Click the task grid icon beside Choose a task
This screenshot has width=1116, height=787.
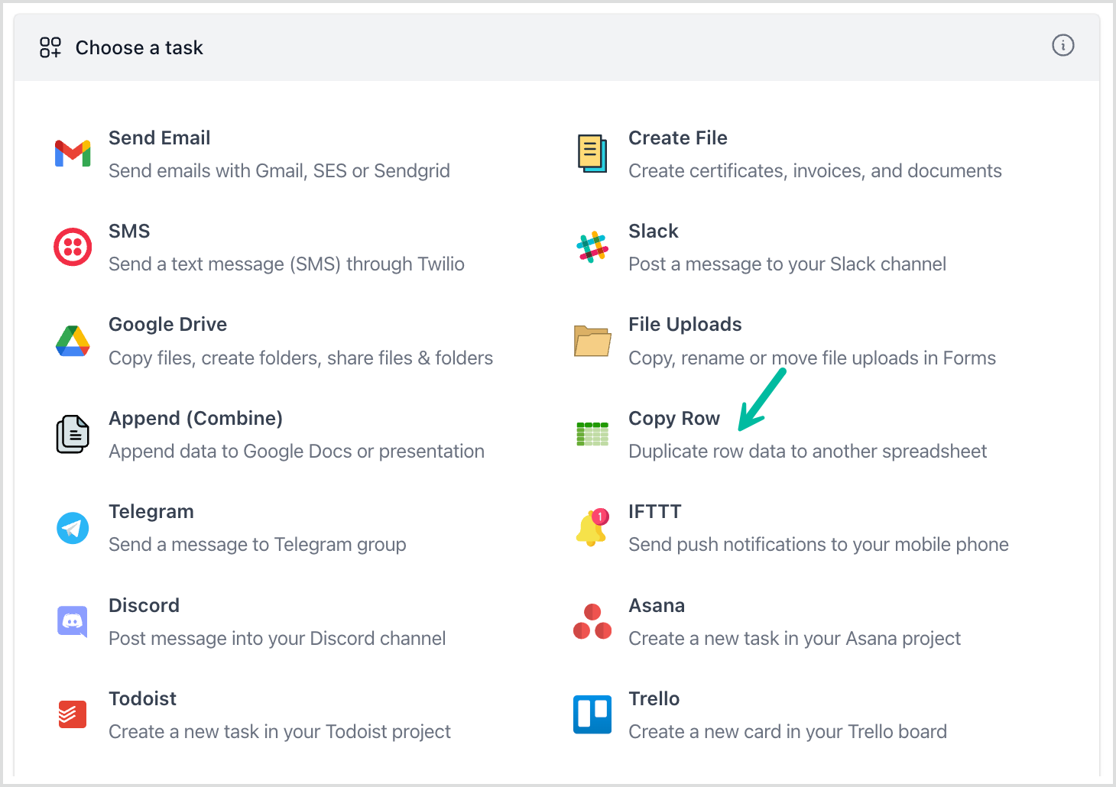click(x=50, y=47)
